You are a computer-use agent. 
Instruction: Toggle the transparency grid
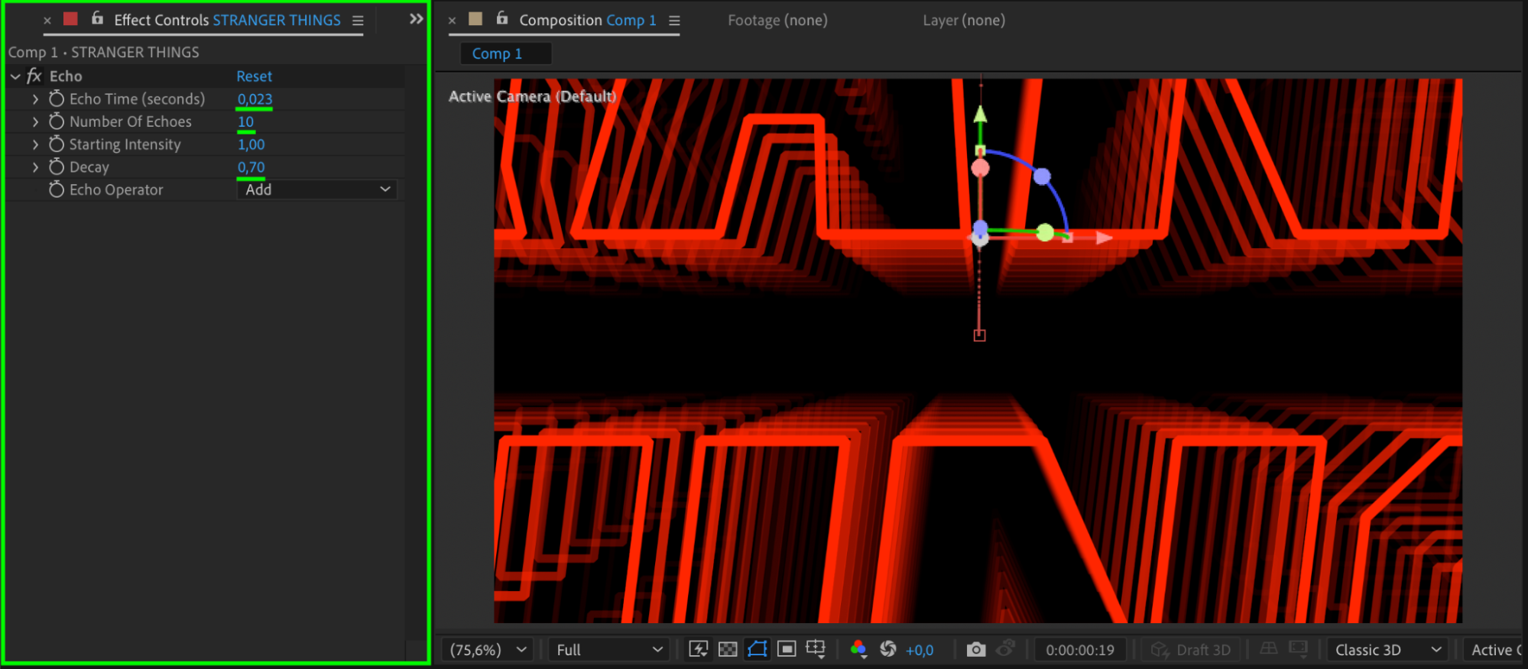tap(728, 649)
